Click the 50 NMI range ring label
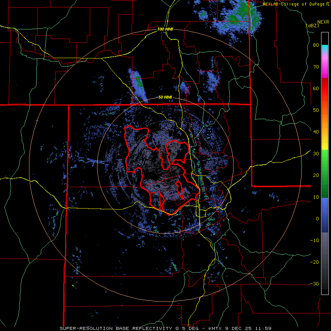This screenshot has height=331, width=331. (165, 97)
